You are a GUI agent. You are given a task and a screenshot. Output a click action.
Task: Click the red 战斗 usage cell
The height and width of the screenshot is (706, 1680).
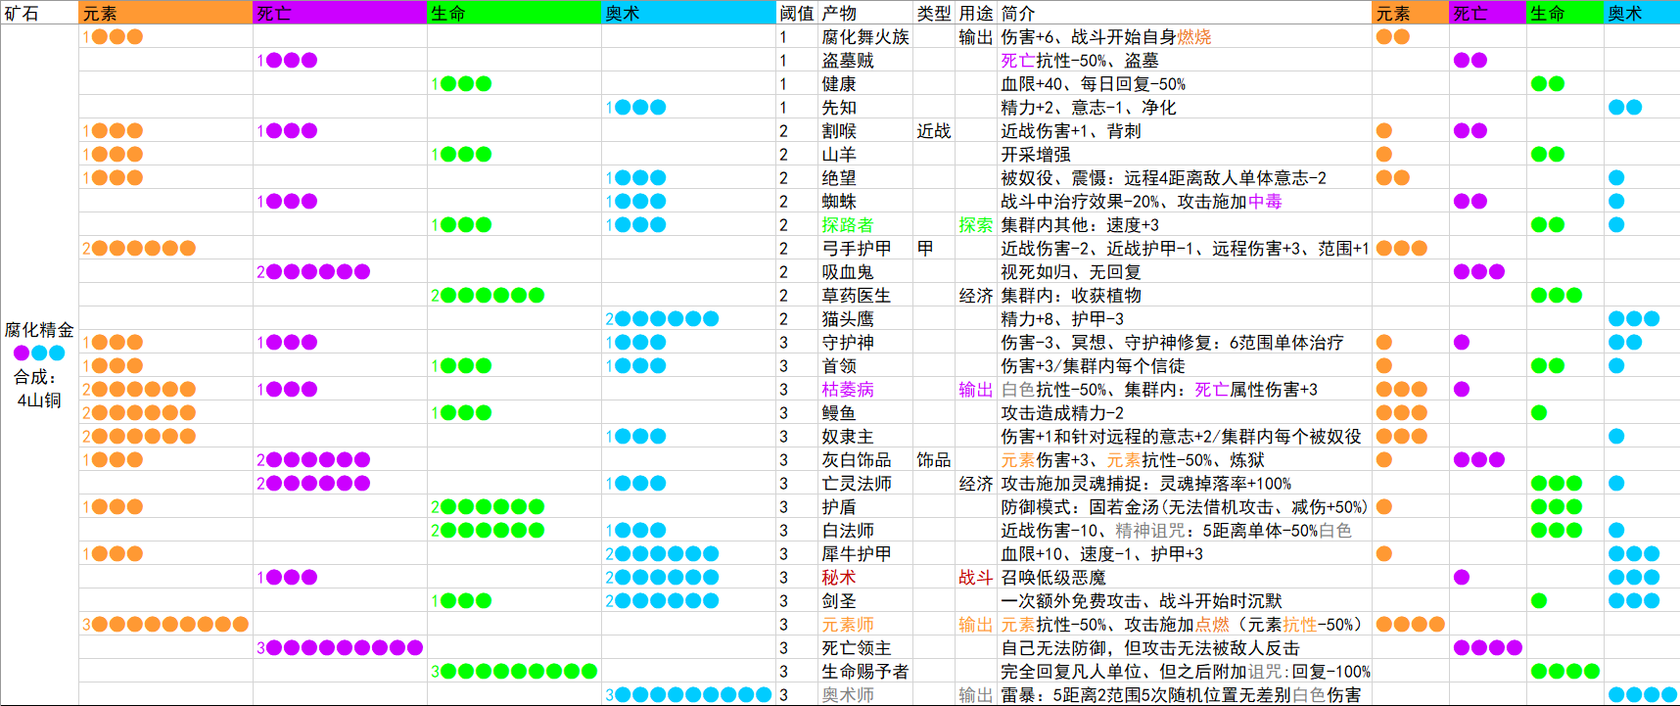[976, 577]
